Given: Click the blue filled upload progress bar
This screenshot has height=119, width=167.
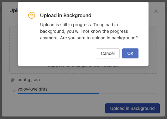Looking at the screenshot, I should pos(58,93).
